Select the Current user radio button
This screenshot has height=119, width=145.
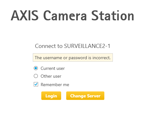click(36, 68)
